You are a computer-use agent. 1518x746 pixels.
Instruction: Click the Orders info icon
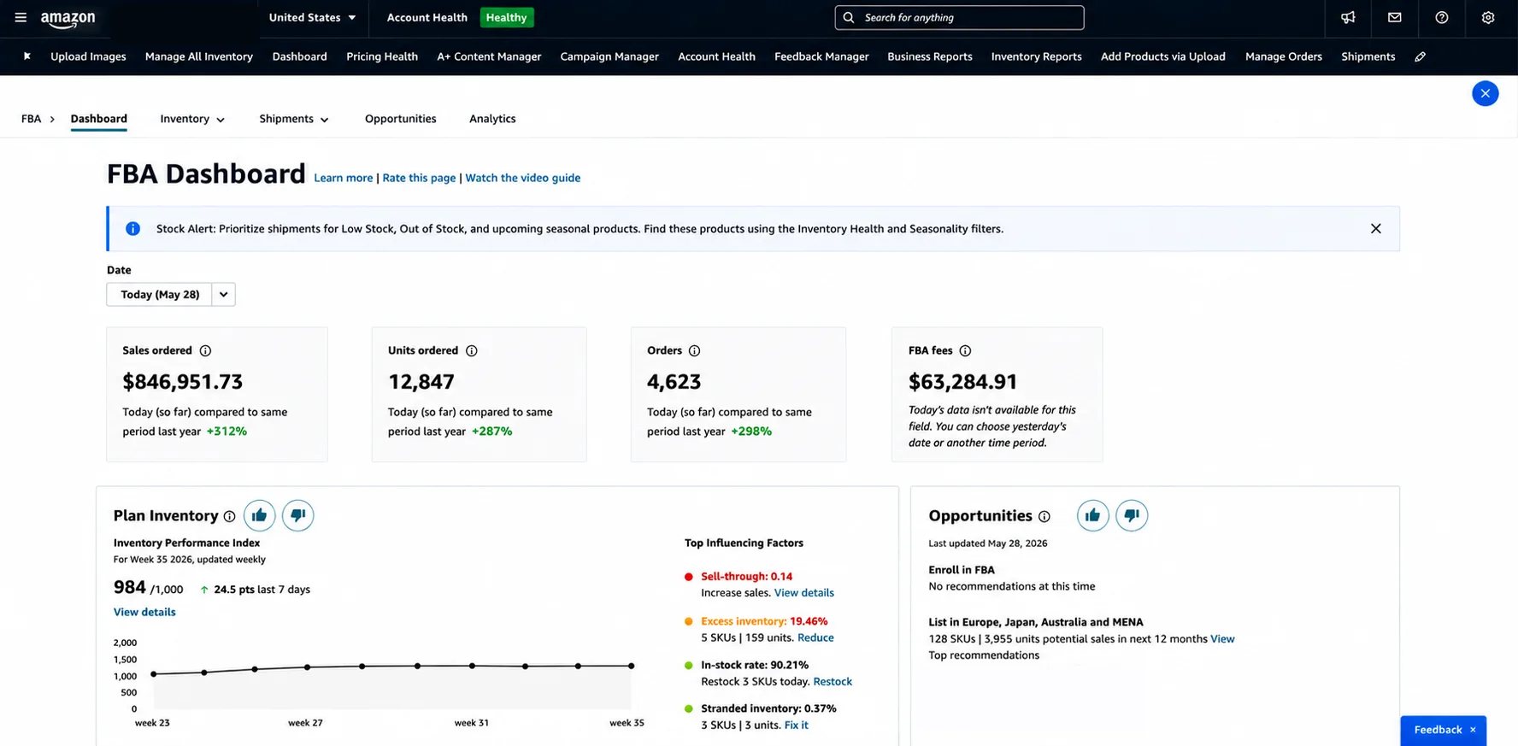(694, 350)
